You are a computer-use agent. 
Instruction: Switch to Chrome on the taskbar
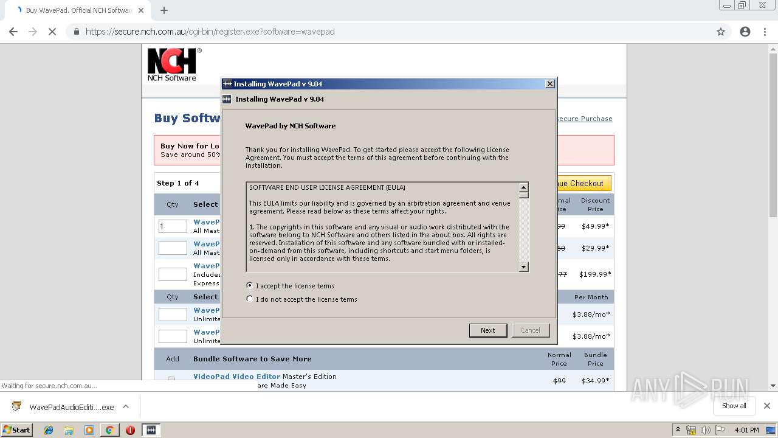click(x=109, y=430)
